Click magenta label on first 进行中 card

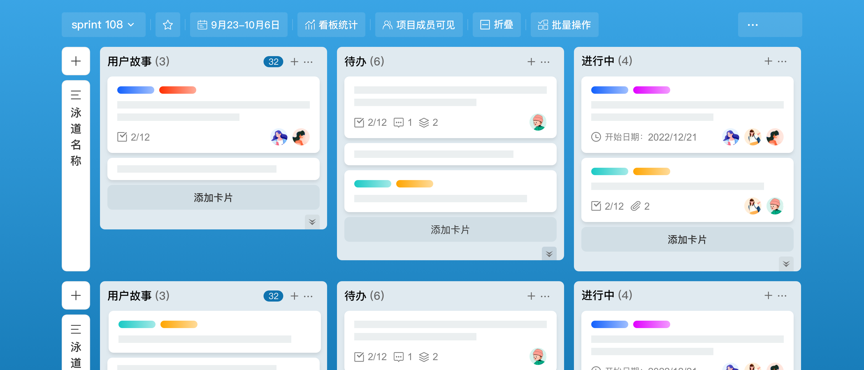click(x=651, y=90)
